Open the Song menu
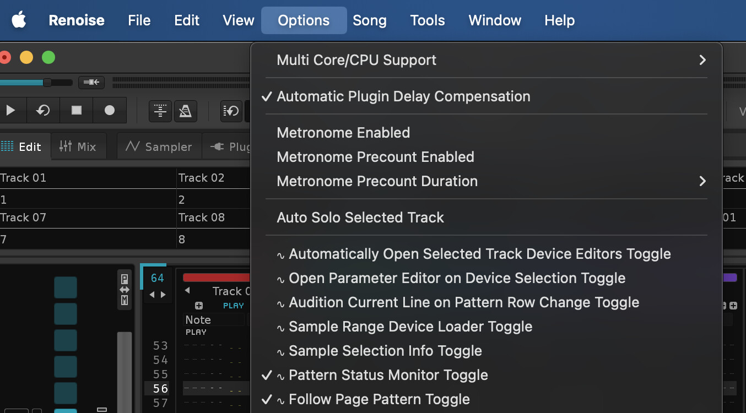 tap(369, 20)
